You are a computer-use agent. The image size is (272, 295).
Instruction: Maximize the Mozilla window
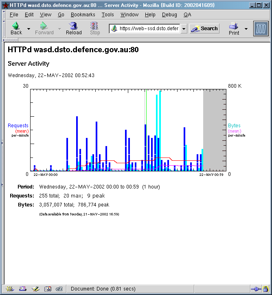pos(259,5)
